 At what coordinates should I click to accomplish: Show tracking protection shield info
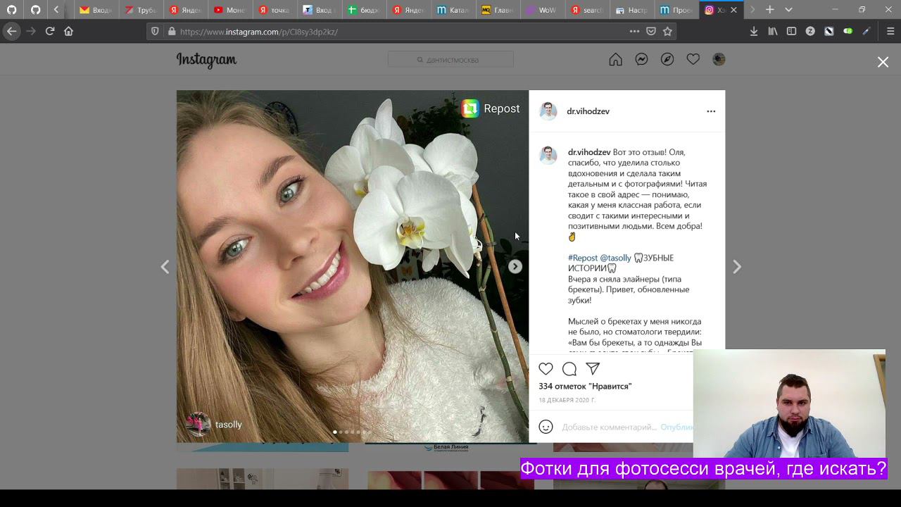tap(156, 31)
